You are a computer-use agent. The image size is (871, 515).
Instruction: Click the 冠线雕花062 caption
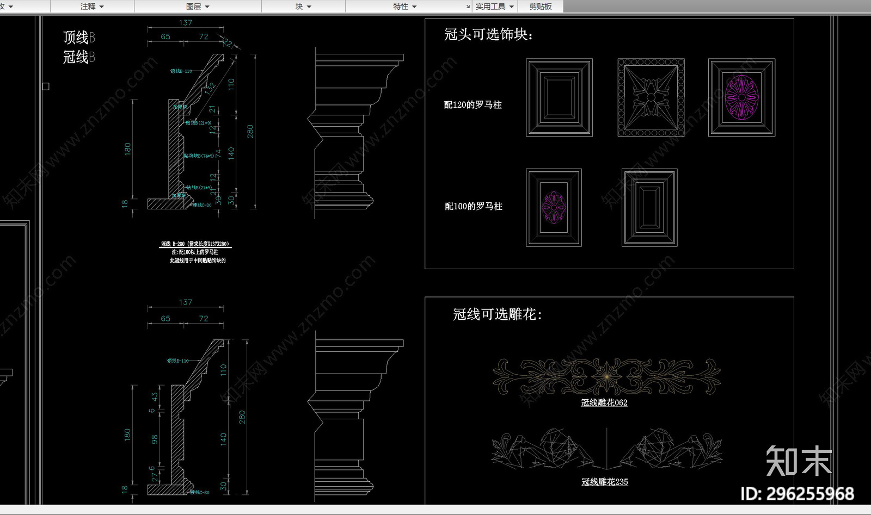tap(604, 403)
